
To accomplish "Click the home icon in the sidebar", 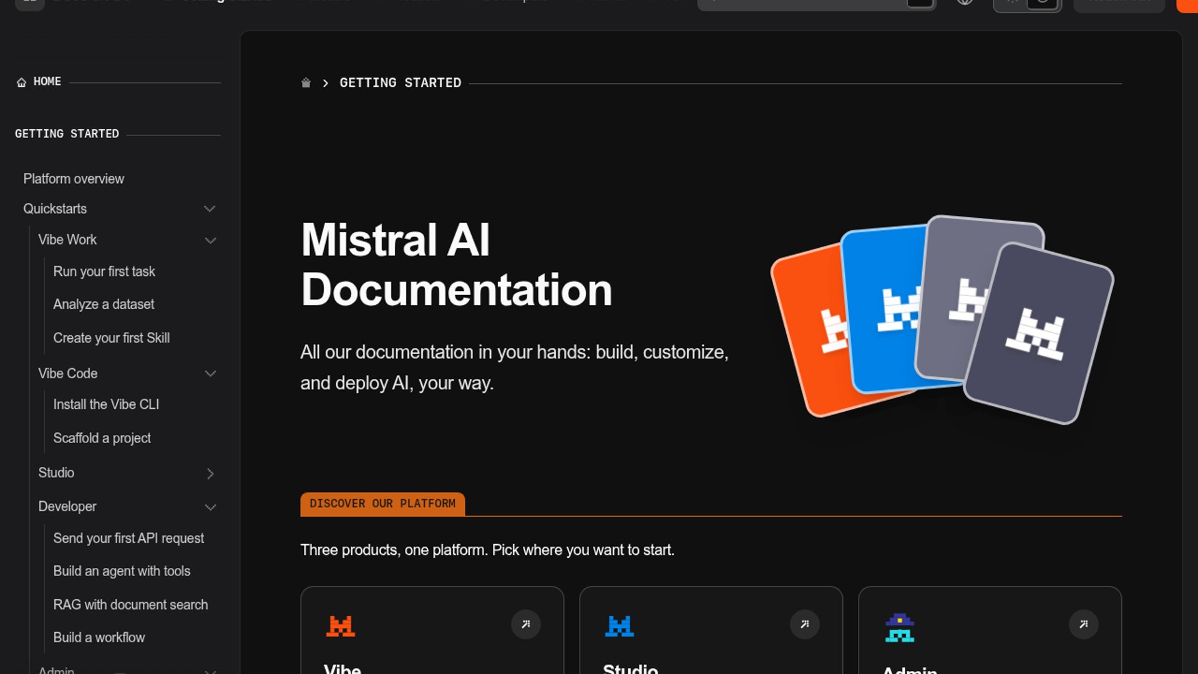I will pyautogui.click(x=21, y=82).
